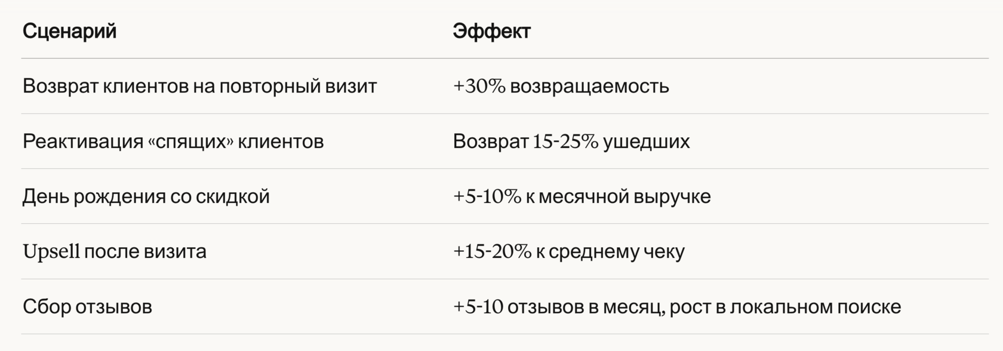This screenshot has height=351, width=1003.
Task: Click the +30% figure
Action: pos(479,86)
